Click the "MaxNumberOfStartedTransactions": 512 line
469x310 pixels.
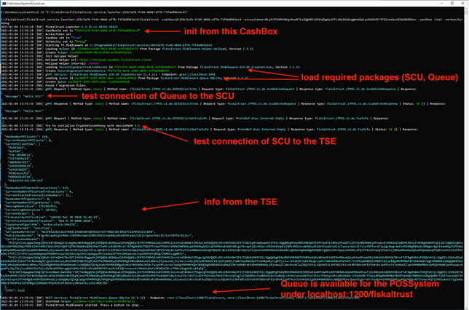point(36,188)
